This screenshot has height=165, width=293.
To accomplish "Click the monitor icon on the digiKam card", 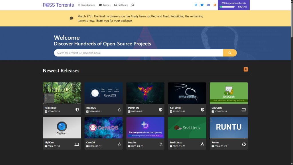I will (x=77, y=144).
